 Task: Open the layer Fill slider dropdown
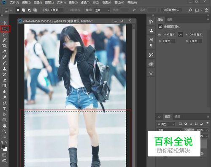coord(207,136)
